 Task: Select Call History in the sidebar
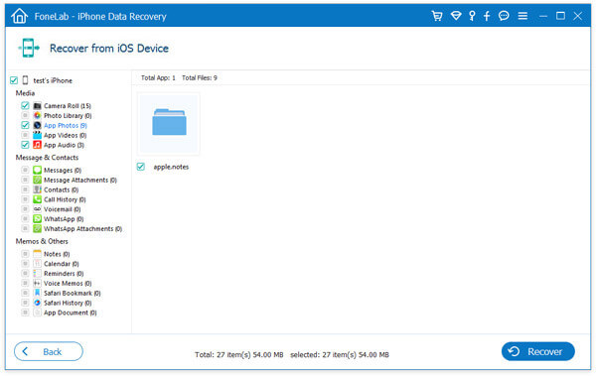65,199
